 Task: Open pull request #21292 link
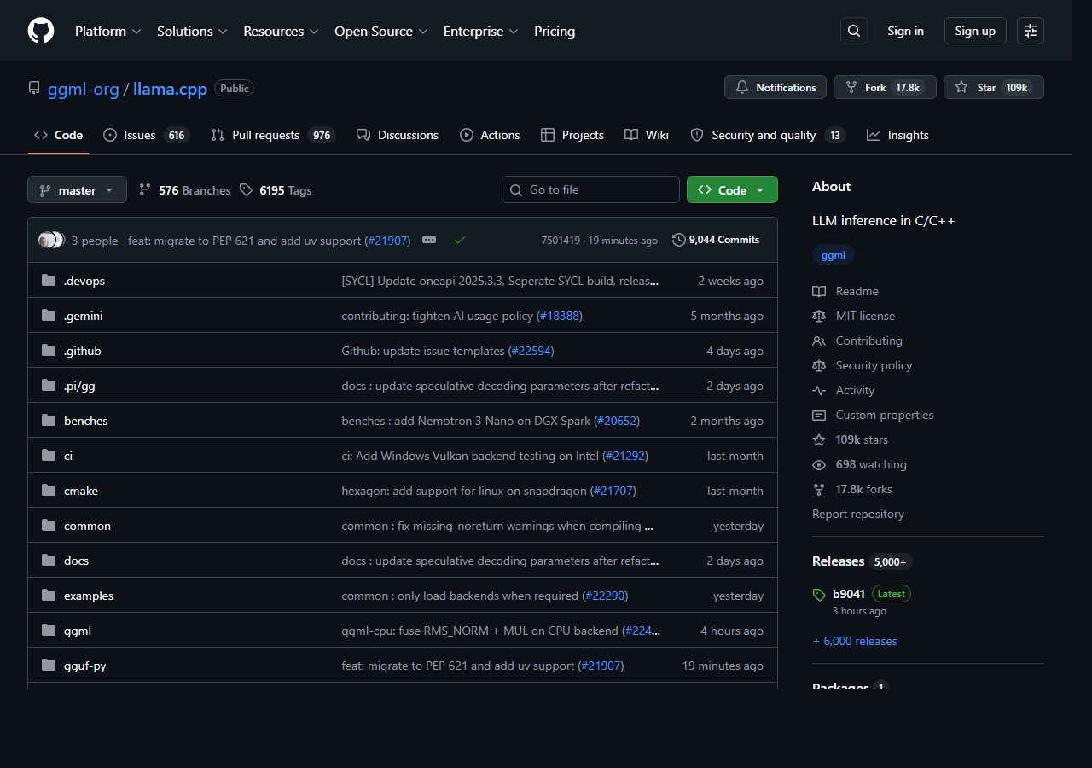tap(625, 456)
